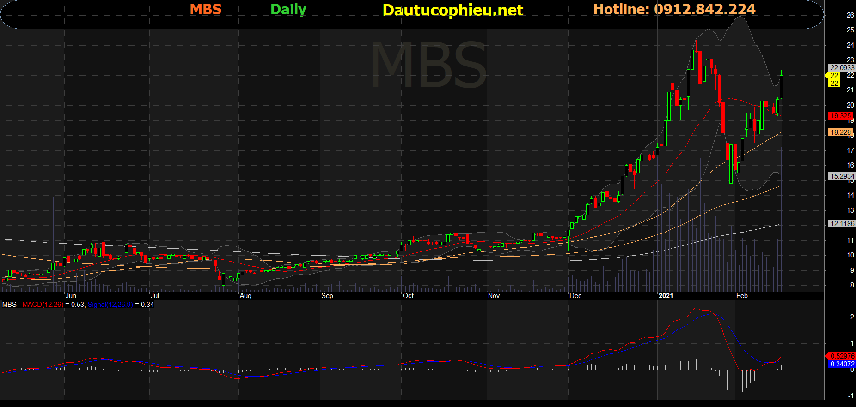Click the Hotline: 0912.842.224 text
This screenshot has width=856, height=407.
pos(674,9)
